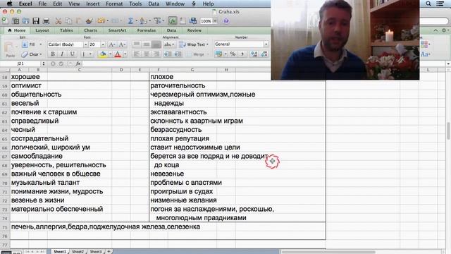Apply comma style number format
This screenshot has width=451, height=254.
pyautogui.click(x=242, y=54)
